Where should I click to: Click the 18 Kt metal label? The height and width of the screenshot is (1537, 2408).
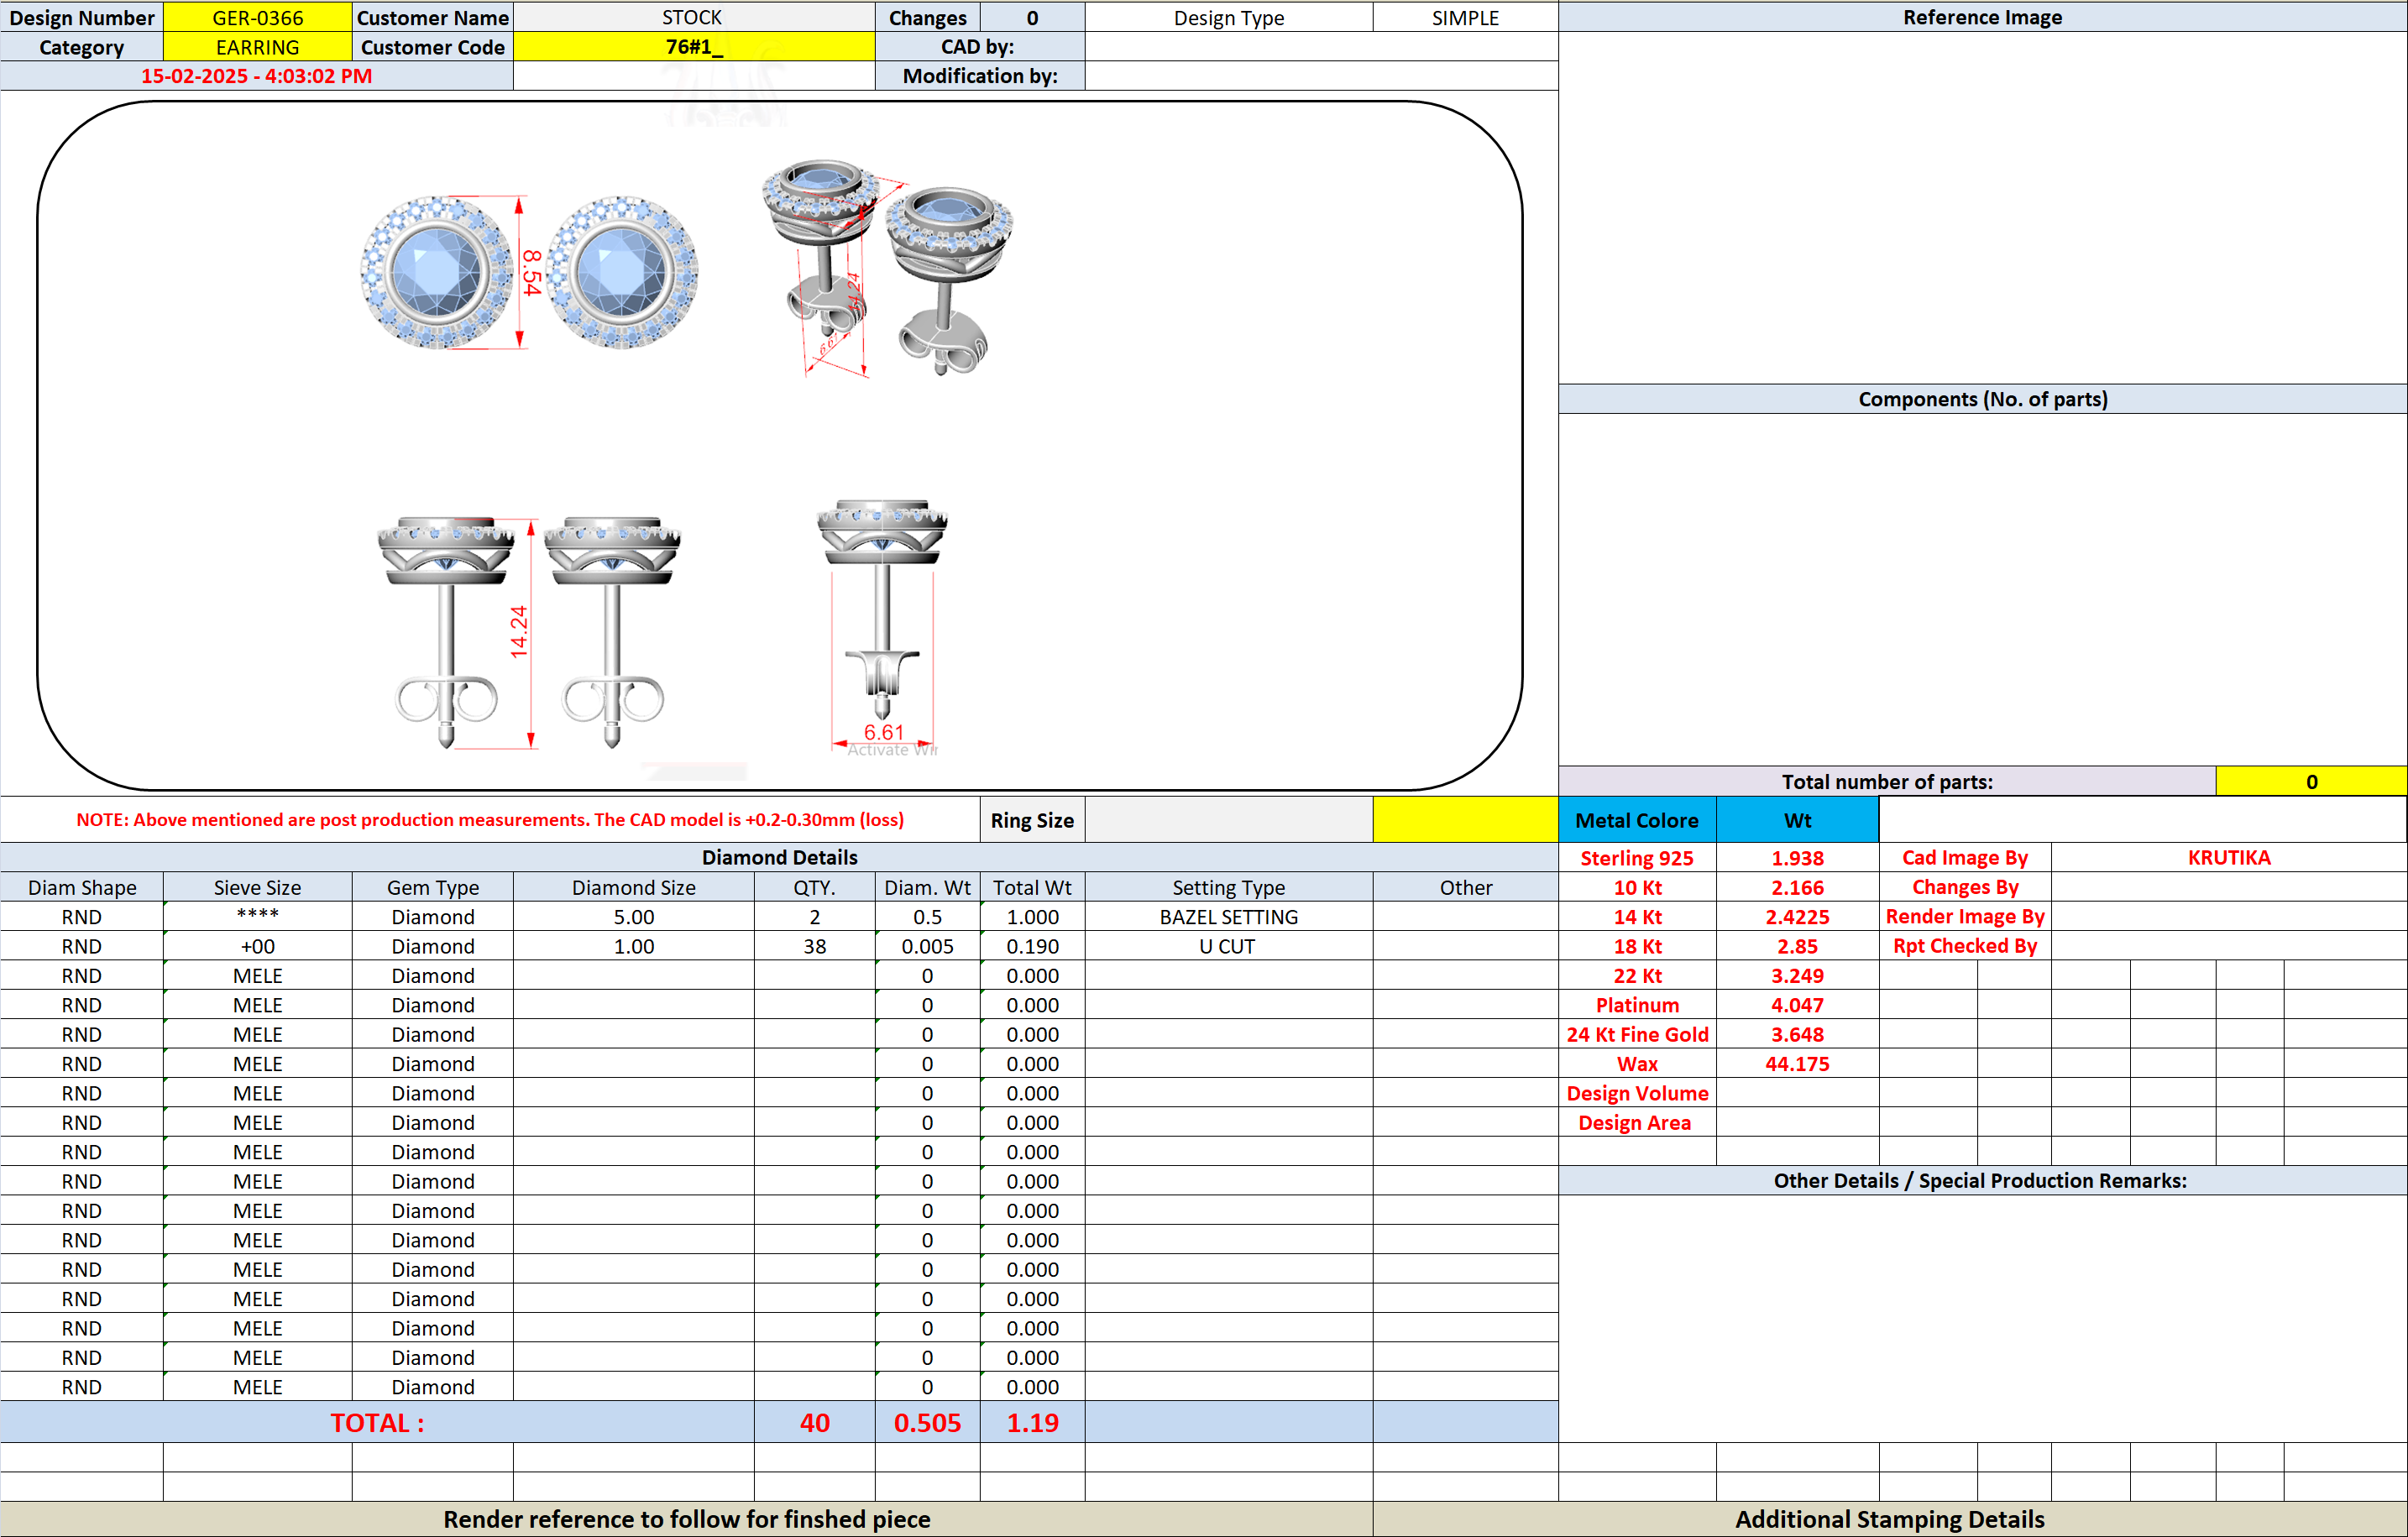[x=1637, y=946]
